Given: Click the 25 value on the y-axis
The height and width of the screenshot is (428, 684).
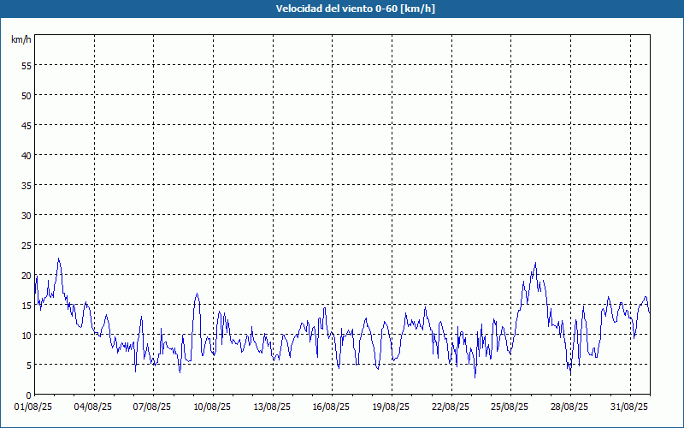Looking at the screenshot, I should [x=27, y=246].
